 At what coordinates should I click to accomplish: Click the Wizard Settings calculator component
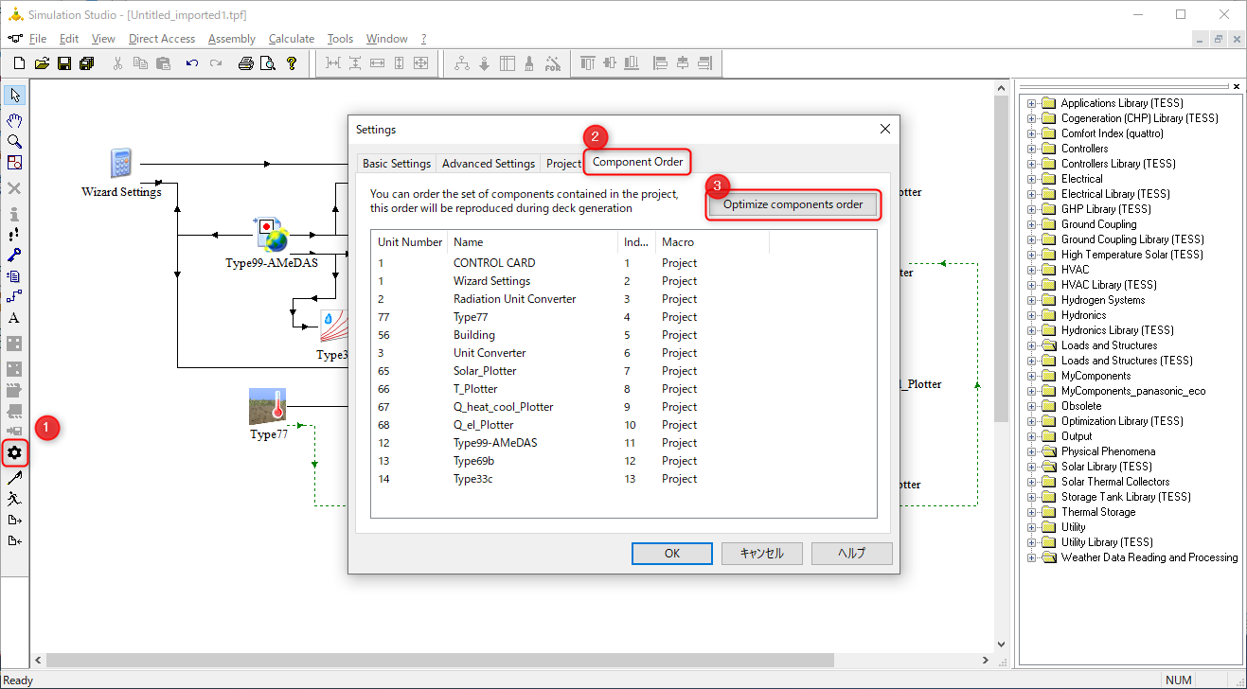click(x=120, y=163)
